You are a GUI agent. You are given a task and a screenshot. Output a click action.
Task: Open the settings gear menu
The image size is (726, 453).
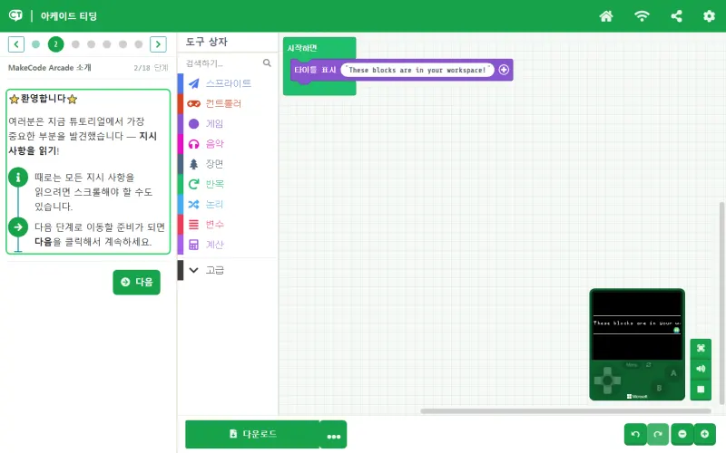[709, 16]
